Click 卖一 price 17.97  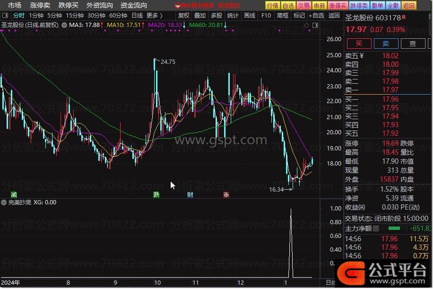coord(390,90)
